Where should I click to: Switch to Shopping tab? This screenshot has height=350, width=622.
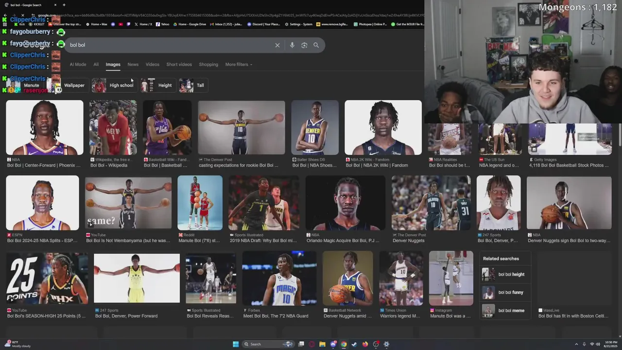[x=208, y=65]
